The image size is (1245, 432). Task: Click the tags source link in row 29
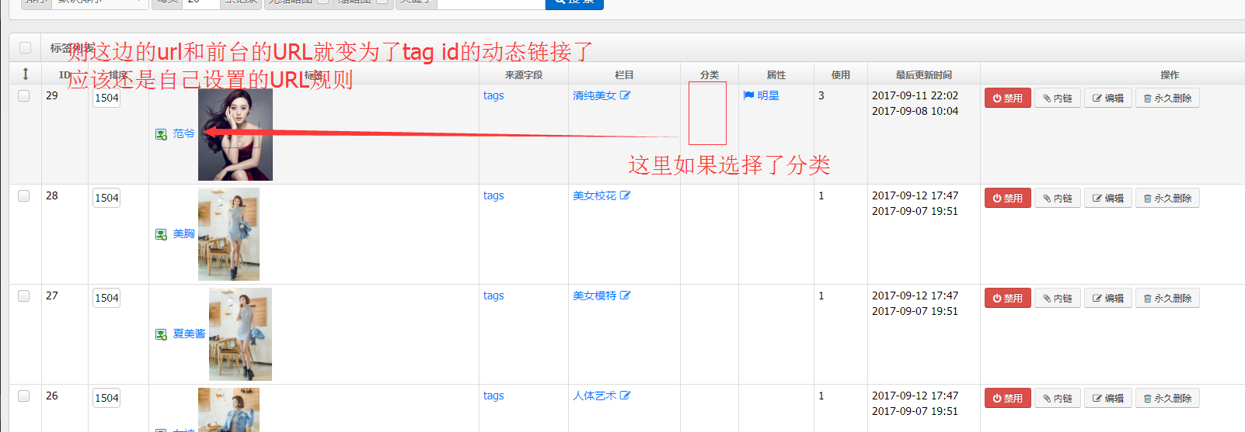(493, 95)
